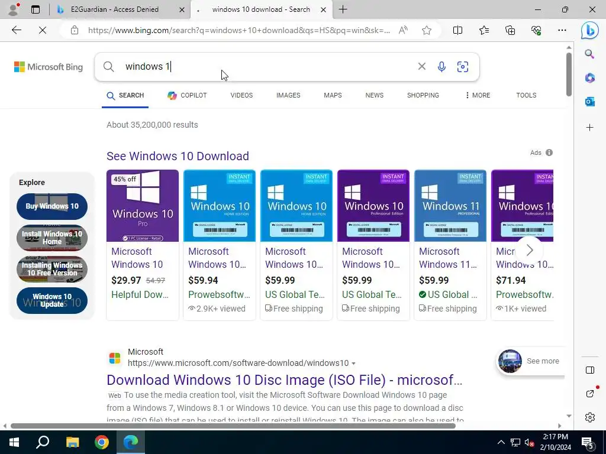Screen dimensions: 606x454
Task: Start voice search microphone icon
Action: (x=441, y=67)
